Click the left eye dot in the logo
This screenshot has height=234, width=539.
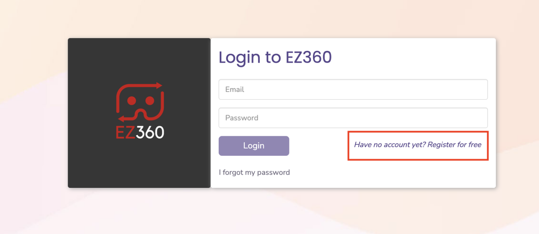pos(131,101)
